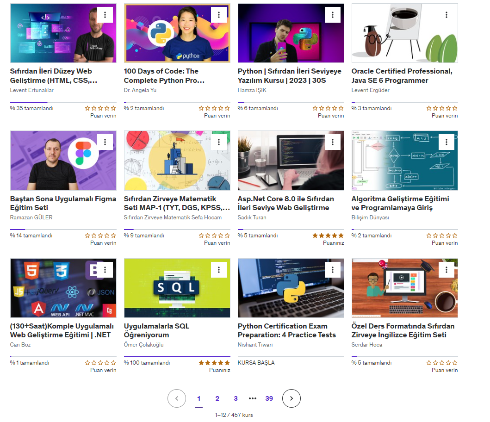Click Puan verin under Oracle Certified Professional

tap(444, 116)
